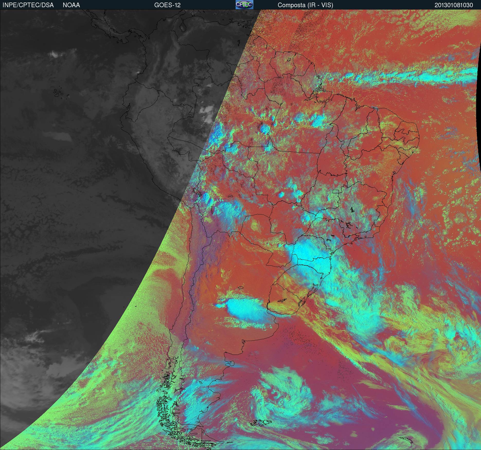
Task: Click the NOAA label in the header
Action: click(71, 5)
